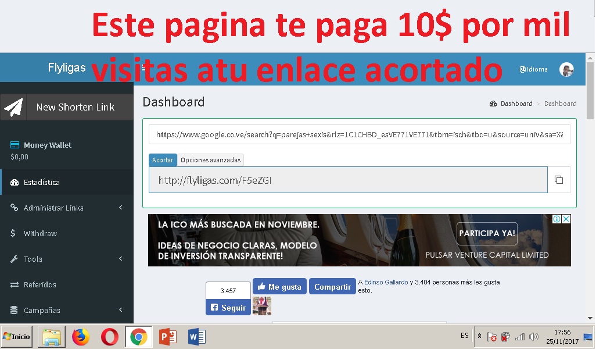This screenshot has width=596, height=349.
Task: Launch Firefox from the taskbar
Action: click(81, 337)
